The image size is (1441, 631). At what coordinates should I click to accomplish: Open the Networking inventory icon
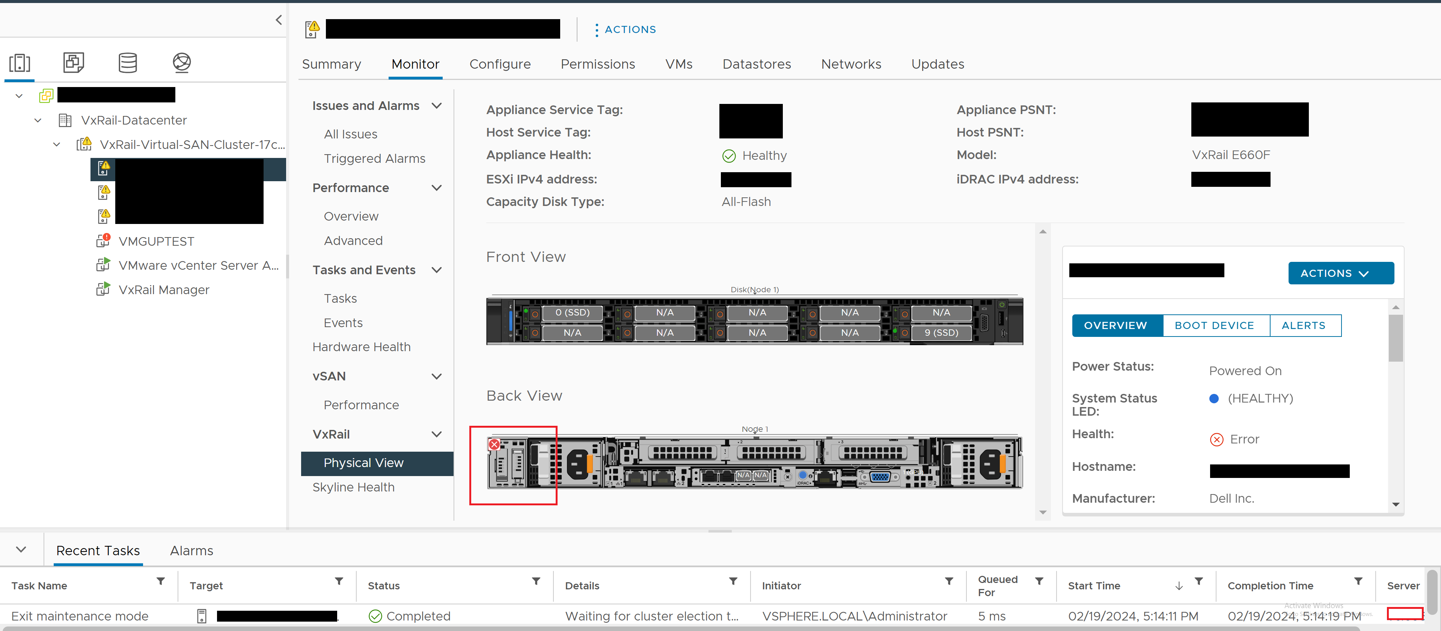tap(181, 63)
